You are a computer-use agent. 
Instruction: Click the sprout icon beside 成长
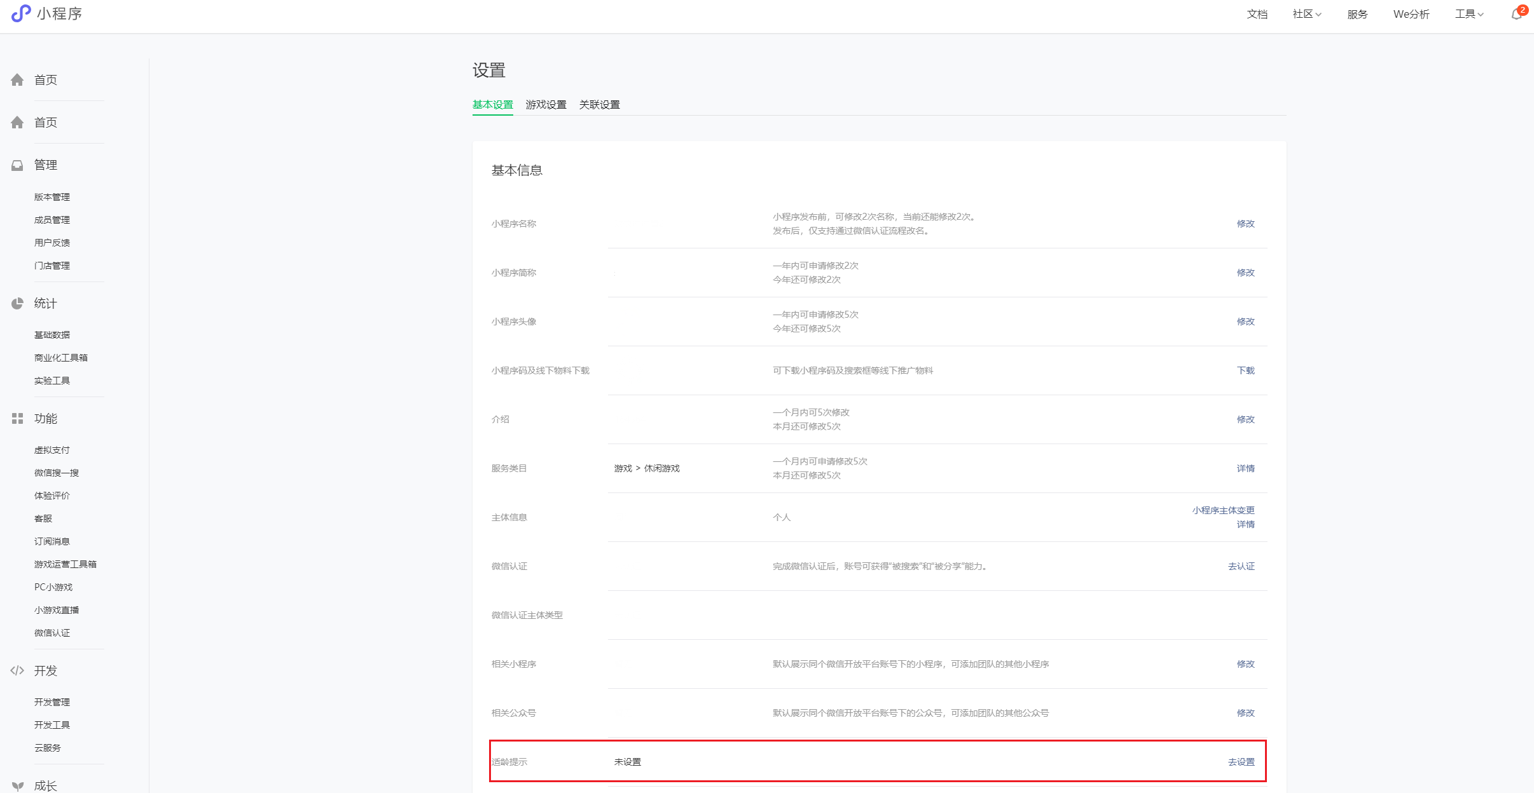tap(17, 786)
